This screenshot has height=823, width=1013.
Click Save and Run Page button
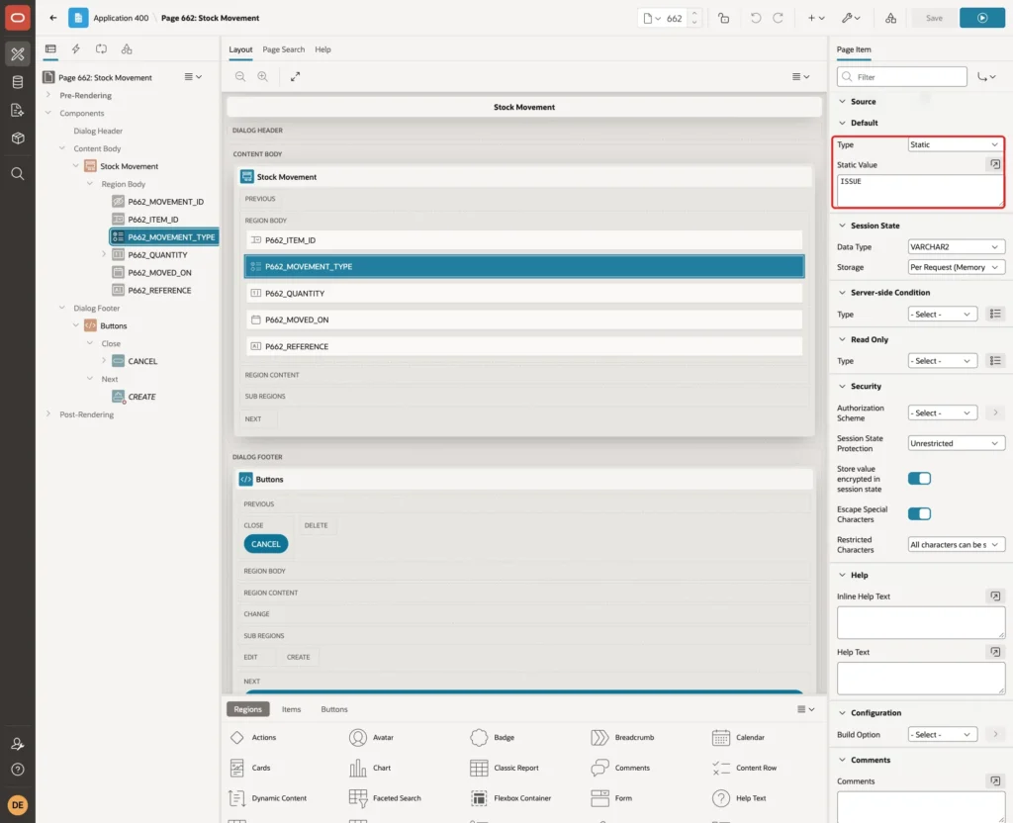pos(982,18)
